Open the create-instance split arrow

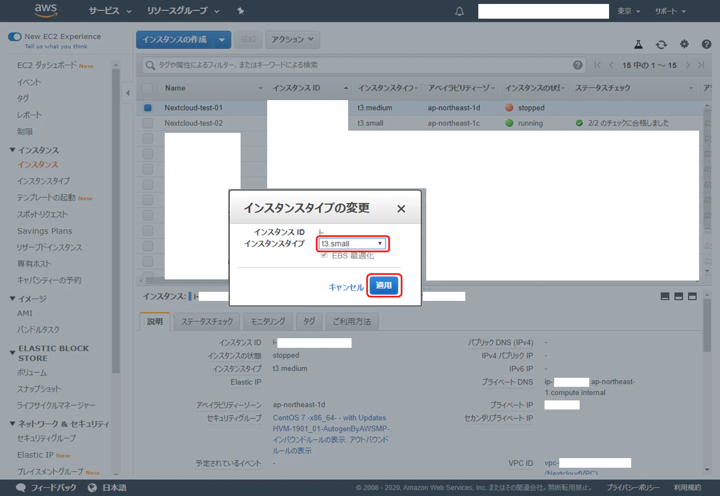[222, 40]
